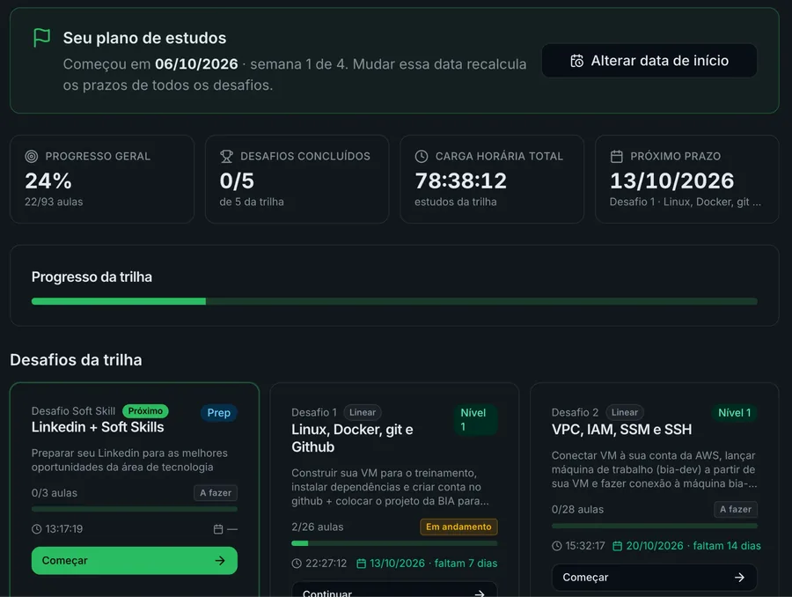The image size is (792, 597).
Task: Click the VPC, IAM, SSM e SSH title
Action: (622, 429)
